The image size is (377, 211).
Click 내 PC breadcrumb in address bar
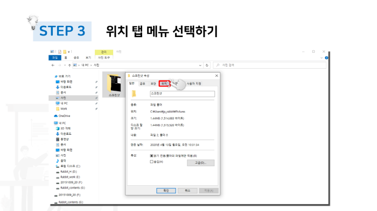click(x=85, y=65)
